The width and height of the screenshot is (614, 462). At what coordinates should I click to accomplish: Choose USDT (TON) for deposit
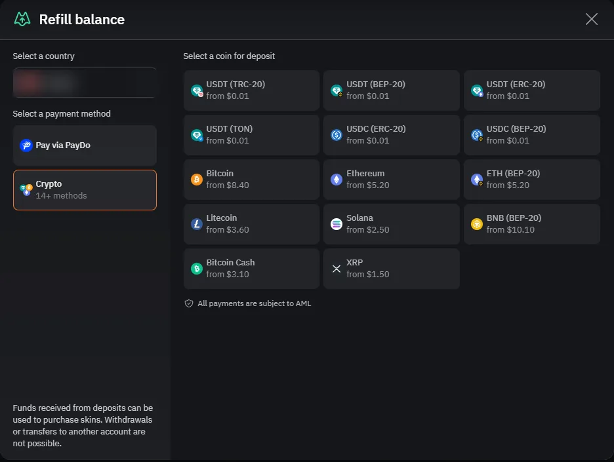point(251,135)
